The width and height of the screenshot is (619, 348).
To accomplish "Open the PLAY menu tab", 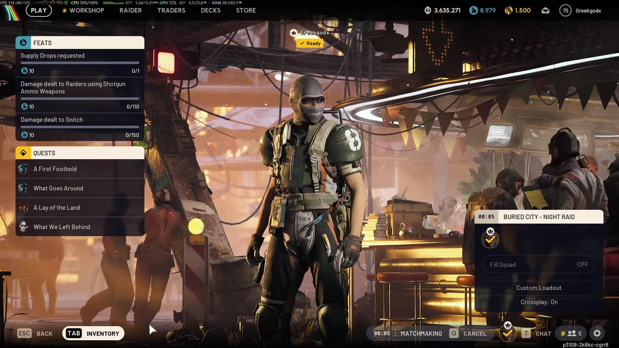I will coord(39,10).
